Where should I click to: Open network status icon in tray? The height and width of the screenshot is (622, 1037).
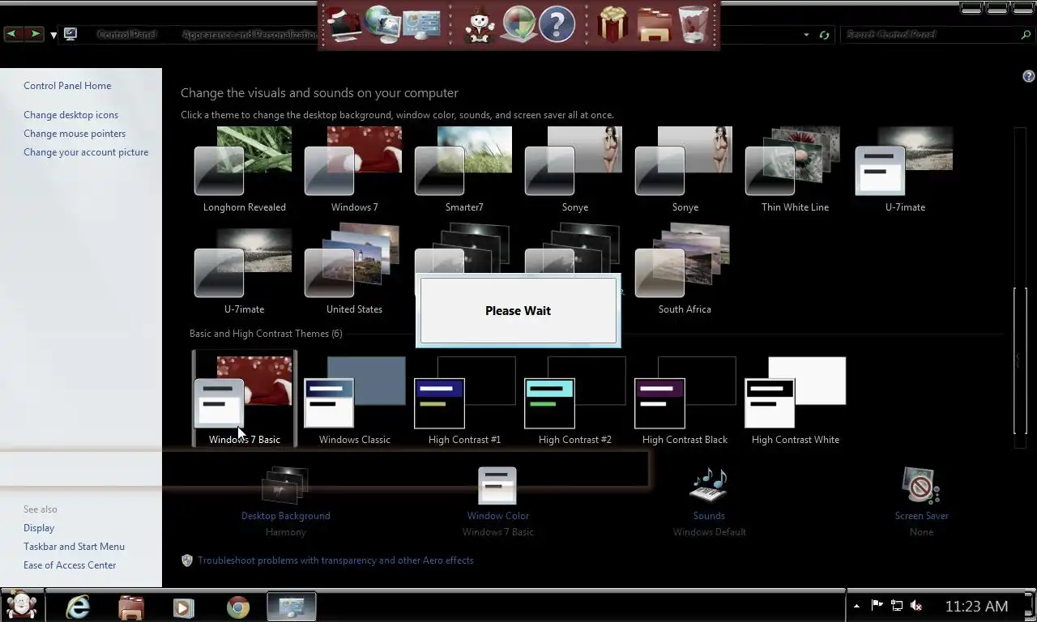pyautogui.click(x=897, y=606)
